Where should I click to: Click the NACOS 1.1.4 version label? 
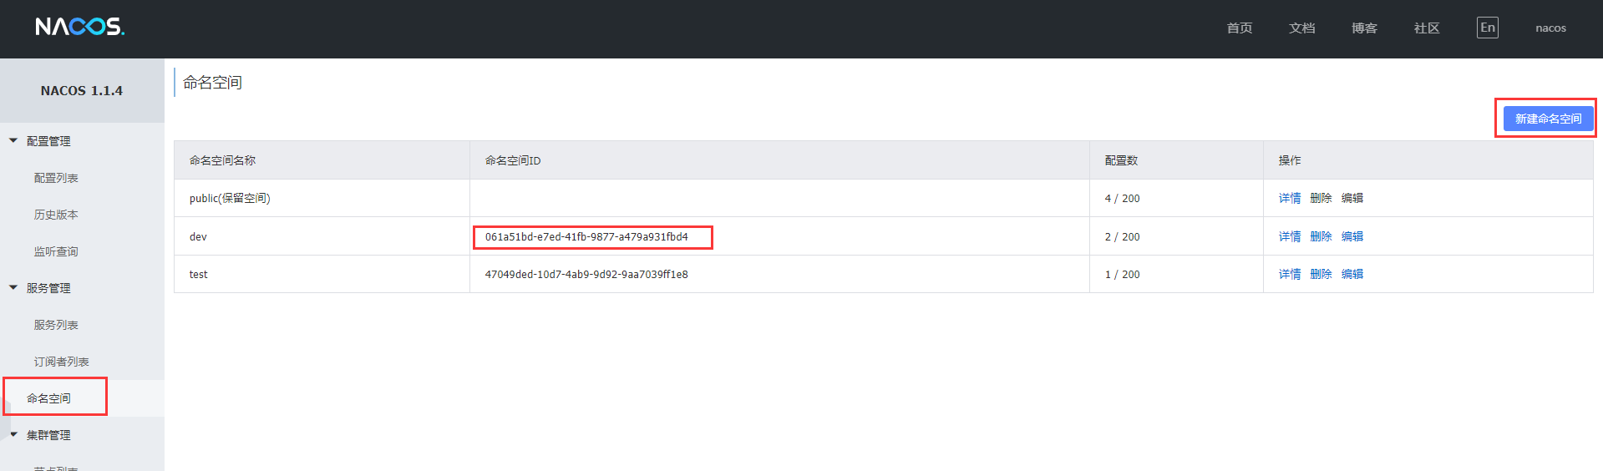[x=82, y=90]
